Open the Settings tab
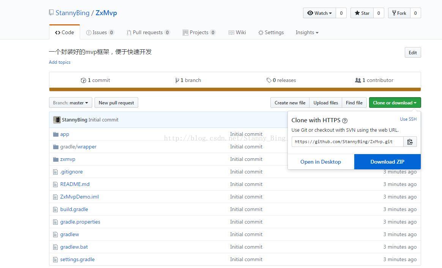 271,32
